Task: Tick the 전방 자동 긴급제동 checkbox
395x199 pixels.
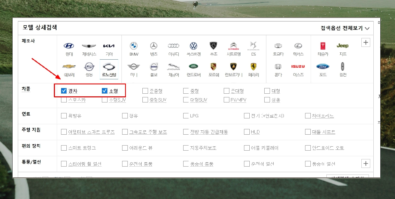Action: point(186,132)
